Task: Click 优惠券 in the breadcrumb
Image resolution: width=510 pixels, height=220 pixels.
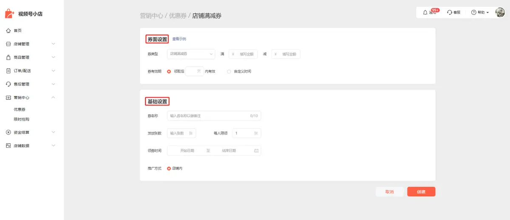Action: 178,16
